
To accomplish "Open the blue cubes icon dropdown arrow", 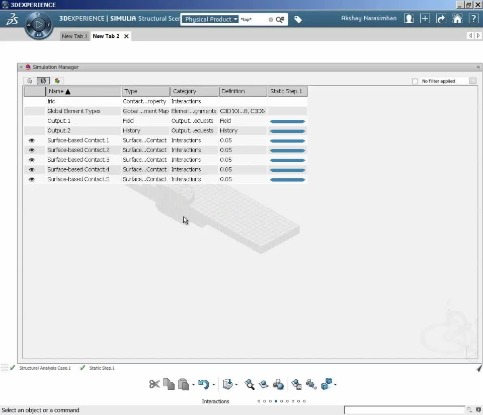I will [335, 384].
